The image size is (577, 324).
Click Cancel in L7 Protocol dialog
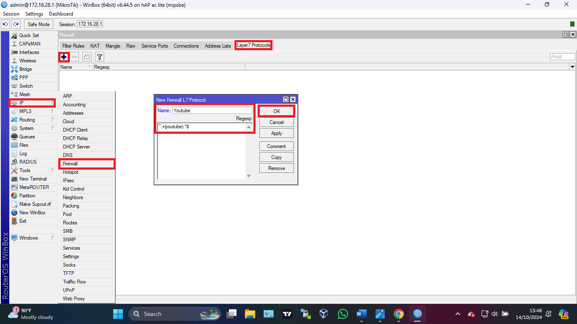pos(277,122)
